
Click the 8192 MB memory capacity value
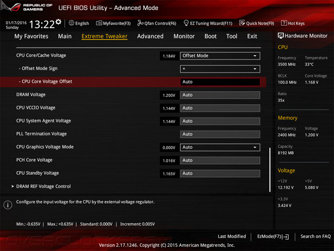tap(286, 153)
